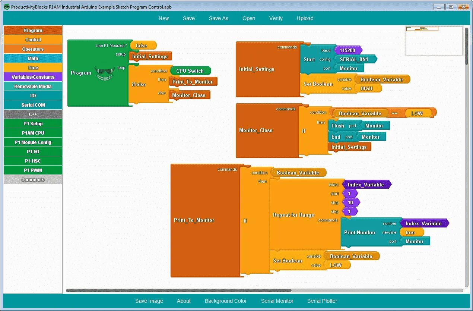The width and height of the screenshot is (473, 311).
Task: Click the SERIAL_8N1 config block
Action: 356,59
